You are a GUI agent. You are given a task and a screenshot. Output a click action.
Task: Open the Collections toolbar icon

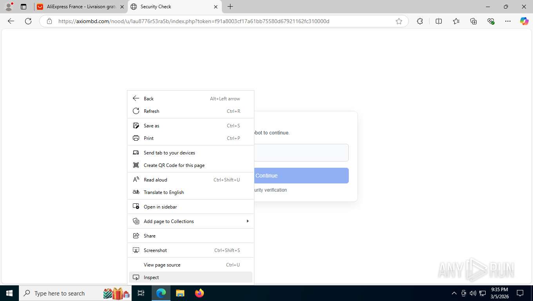473,21
